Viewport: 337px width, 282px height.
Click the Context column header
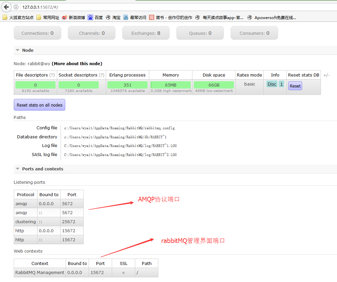coord(40,264)
